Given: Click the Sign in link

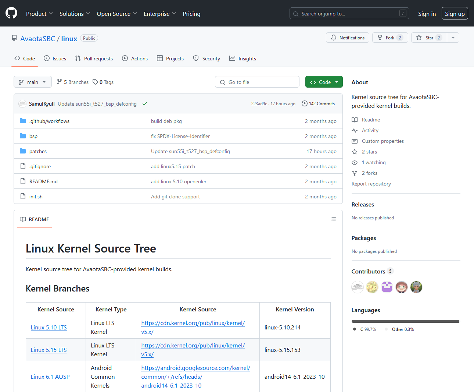Looking at the screenshot, I should [x=427, y=14].
